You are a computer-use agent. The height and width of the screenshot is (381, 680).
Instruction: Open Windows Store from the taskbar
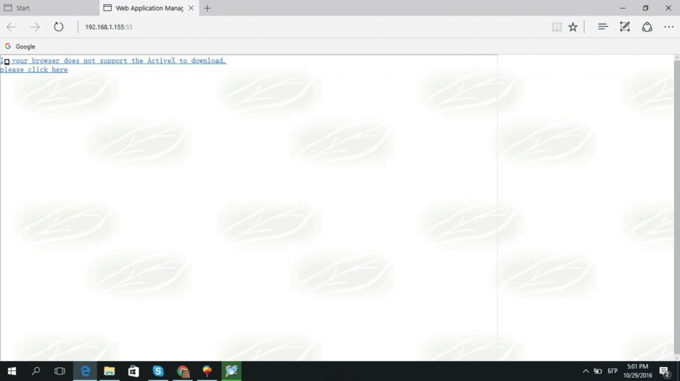pos(133,371)
